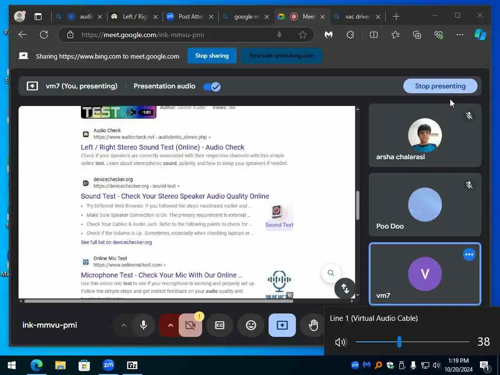Click the site lock icon in address bar
The width and height of the screenshot is (500, 375).
(x=70, y=35)
